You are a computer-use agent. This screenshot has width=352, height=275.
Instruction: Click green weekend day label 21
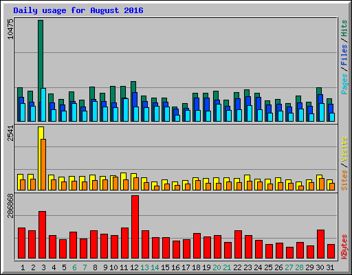point(227,267)
